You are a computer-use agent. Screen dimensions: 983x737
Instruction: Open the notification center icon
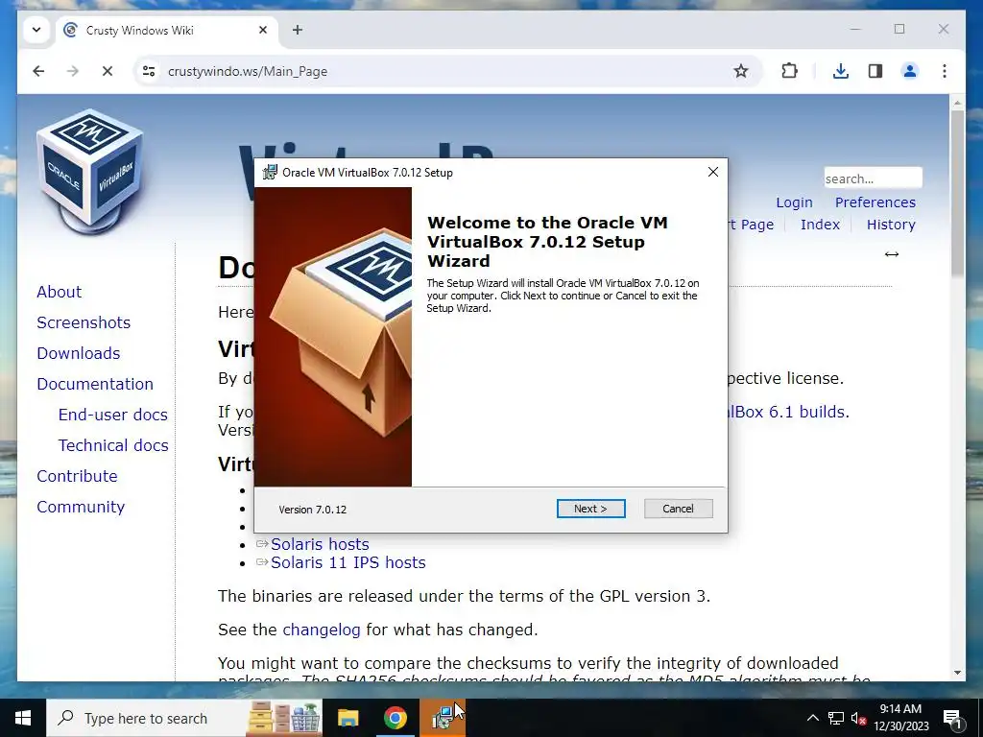[953, 718]
